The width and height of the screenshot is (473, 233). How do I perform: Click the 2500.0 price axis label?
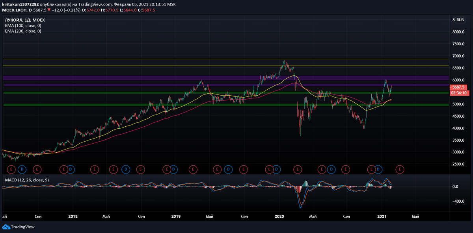(459, 165)
